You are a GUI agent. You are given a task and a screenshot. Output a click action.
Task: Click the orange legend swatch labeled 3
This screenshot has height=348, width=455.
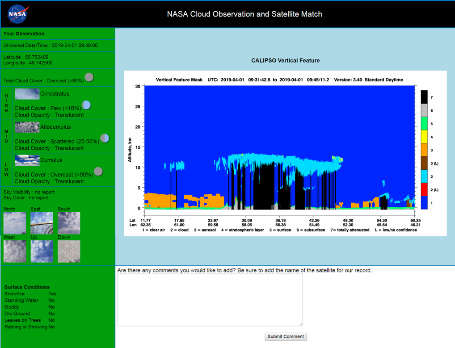pyautogui.click(x=424, y=150)
